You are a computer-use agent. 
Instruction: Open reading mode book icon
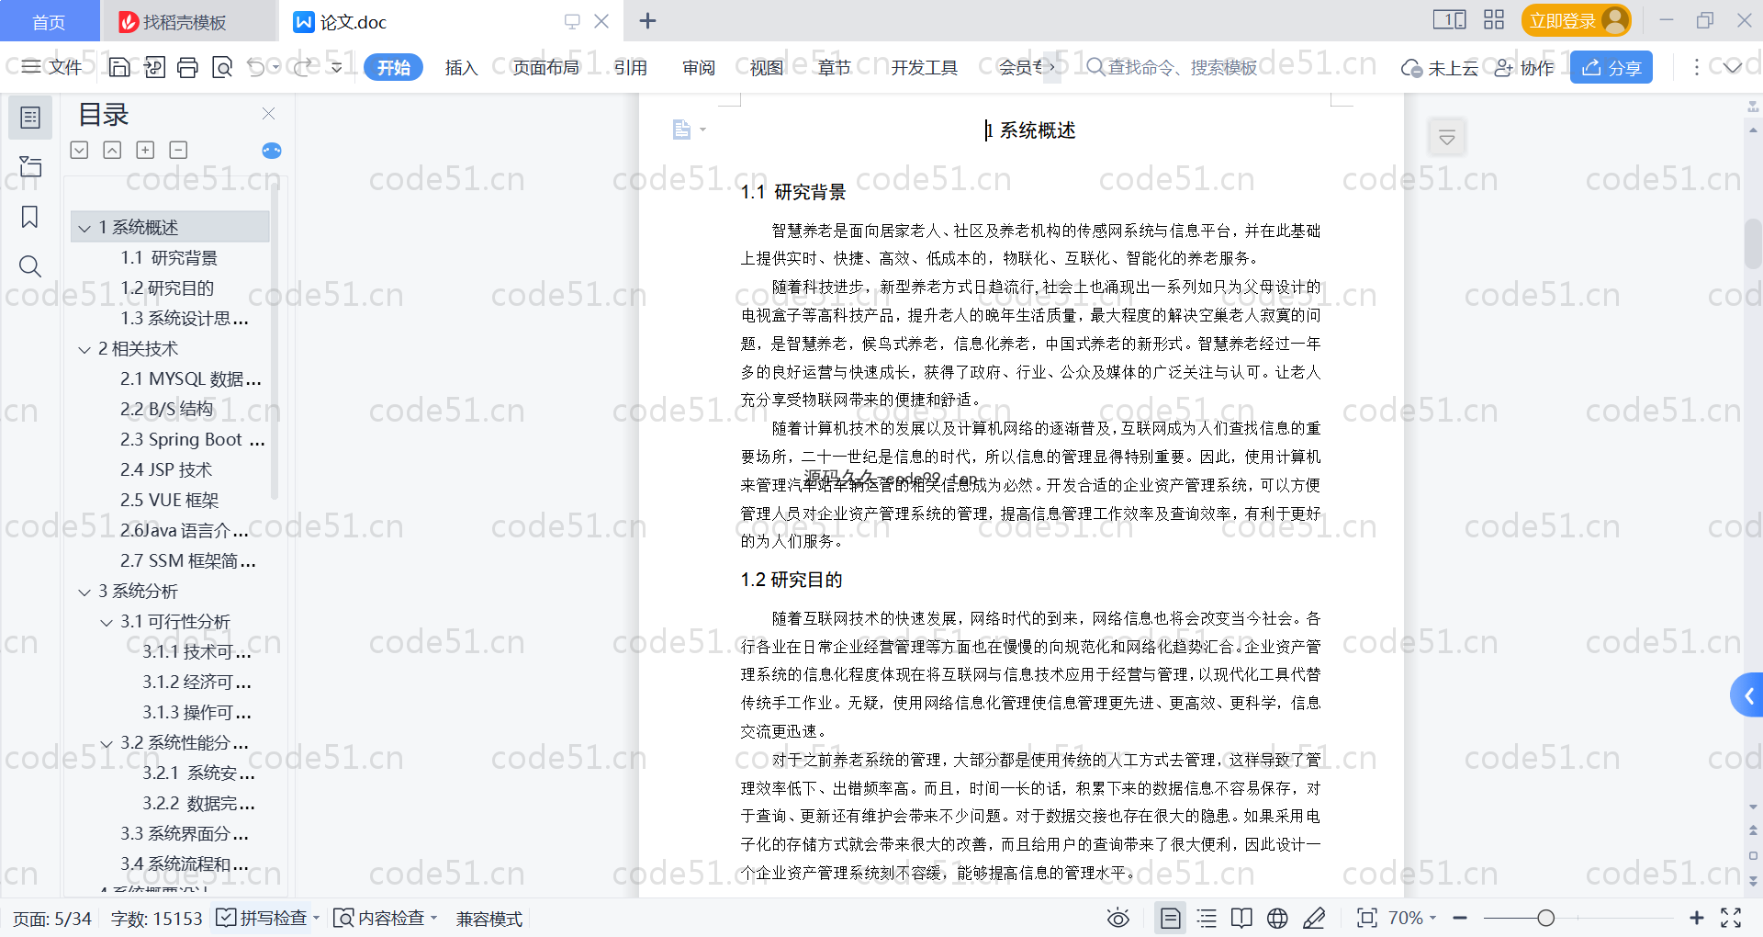click(1241, 918)
